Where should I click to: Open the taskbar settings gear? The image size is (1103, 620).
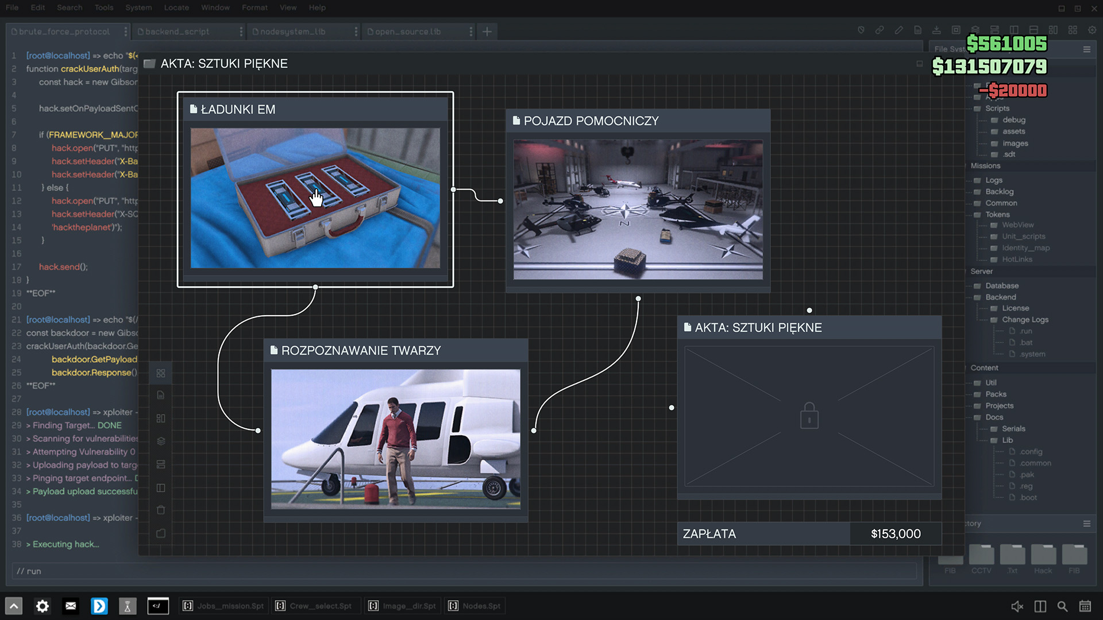click(x=43, y=606)
